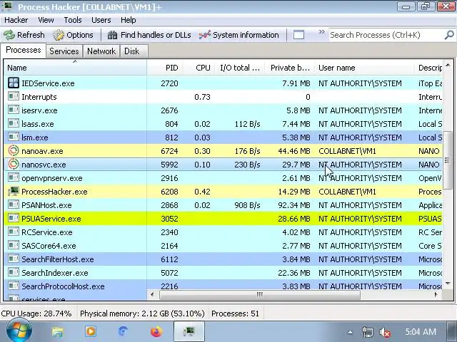Image resolution: width=457 pixels, height=342 pixels.
Task: Click the nanosvc.exe process icon
Action: point(14,165)
